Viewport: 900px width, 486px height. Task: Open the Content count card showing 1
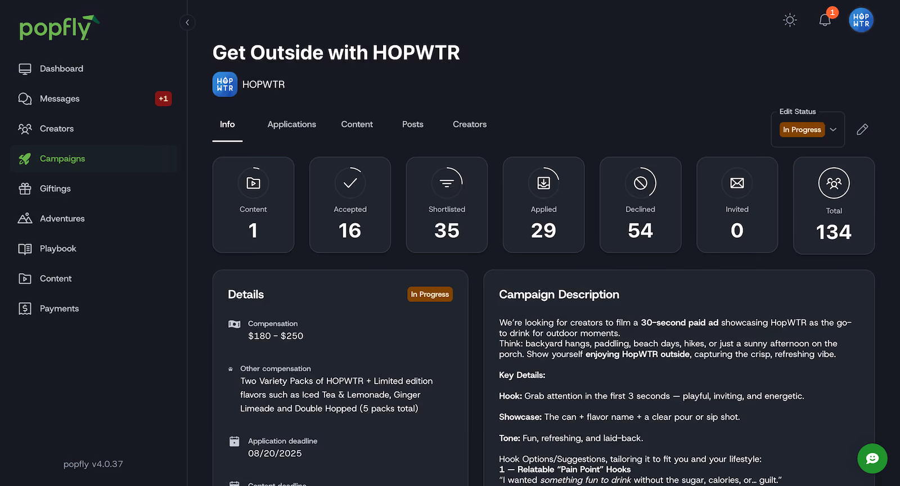[x=253, y=205]
